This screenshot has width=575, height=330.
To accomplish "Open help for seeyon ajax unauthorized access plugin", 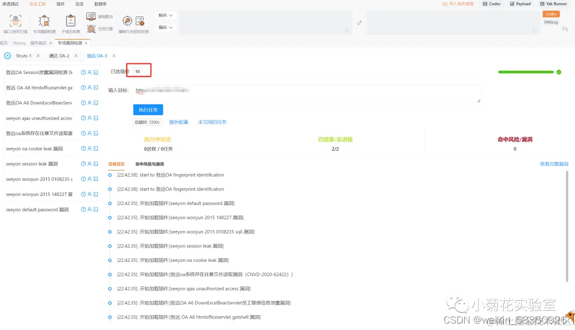I will coord(83,118).
